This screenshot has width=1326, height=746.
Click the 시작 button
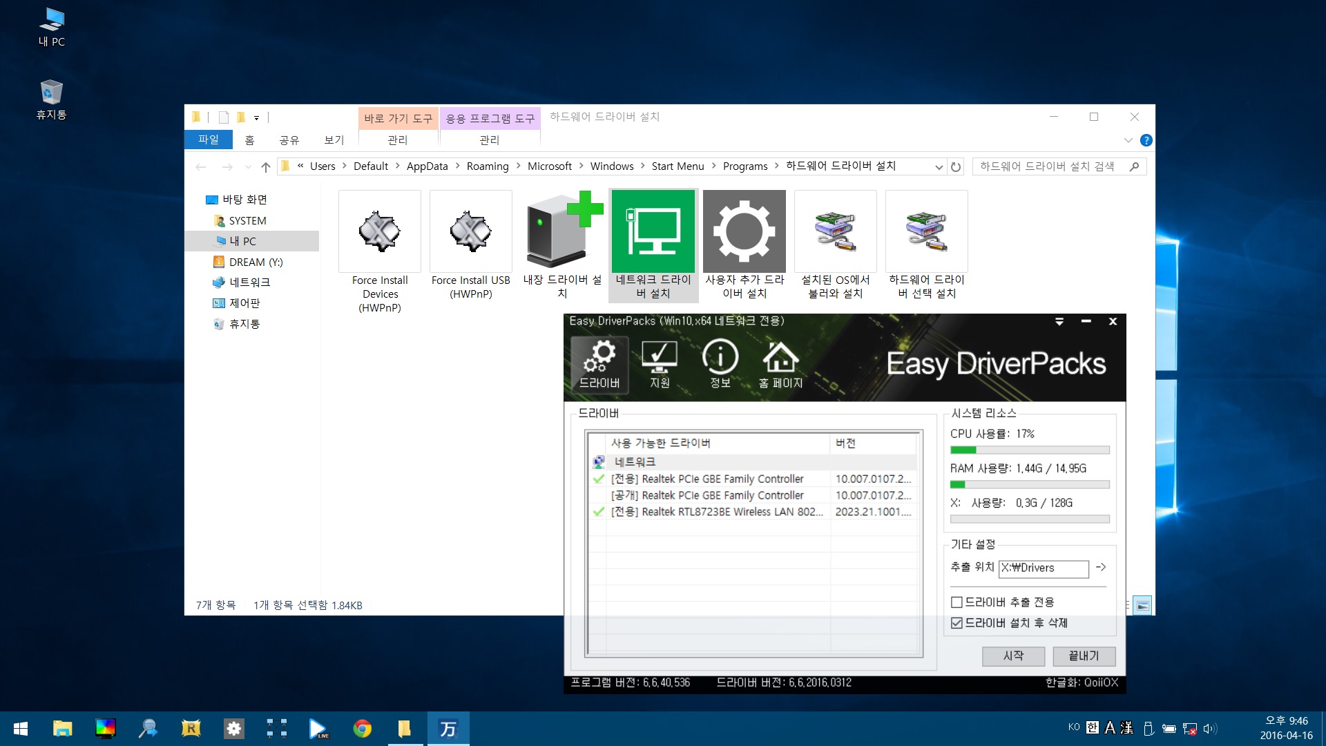click(x=1013, y=656)
